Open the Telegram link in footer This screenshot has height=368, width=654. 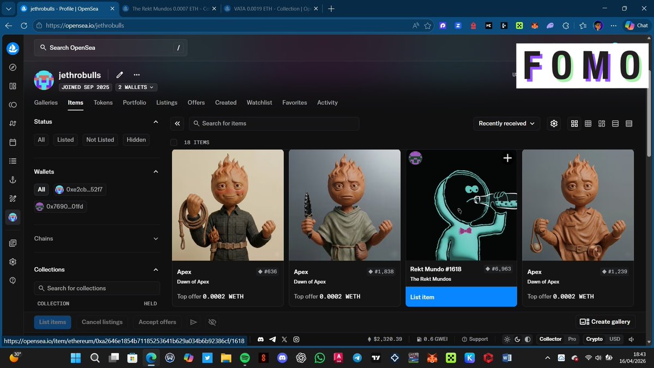273,339
